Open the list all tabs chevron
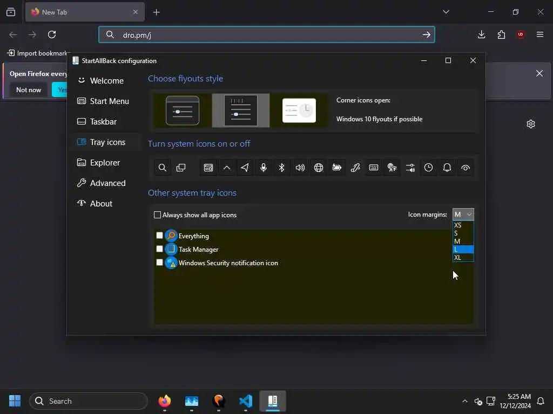Image resolution: width=553 pixels, height=414 pixels. pos(446,12)
